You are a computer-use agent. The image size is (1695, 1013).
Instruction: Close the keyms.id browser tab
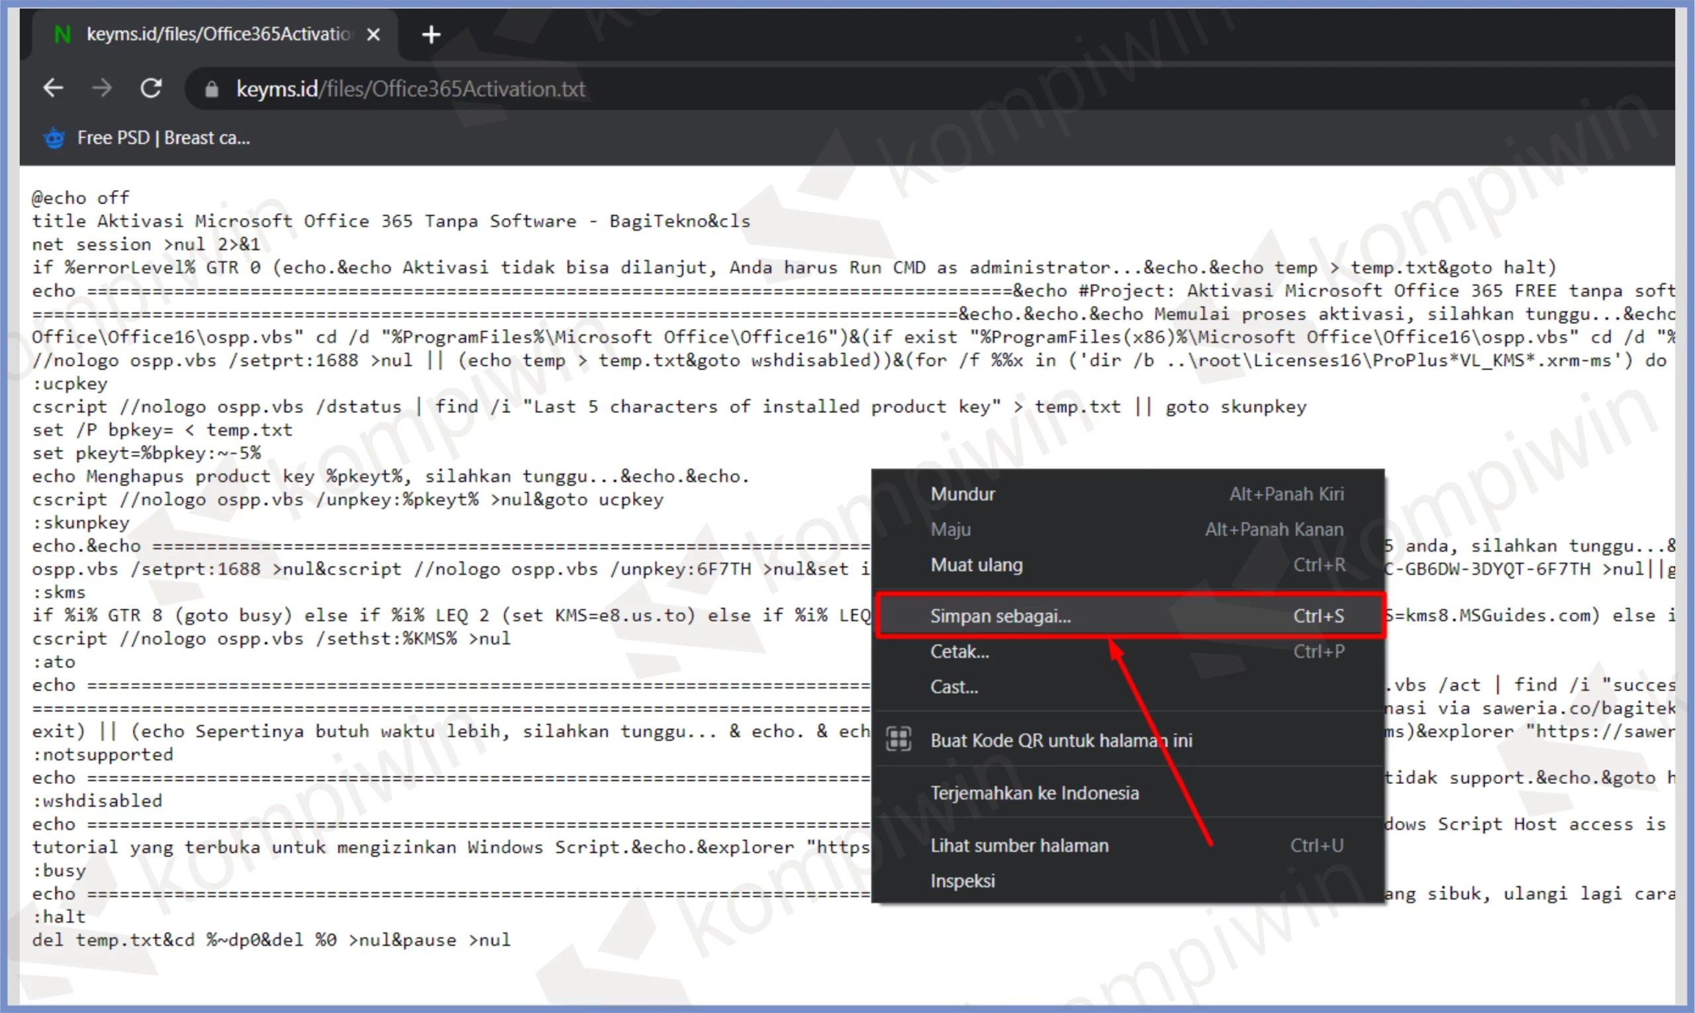[373, 34]
